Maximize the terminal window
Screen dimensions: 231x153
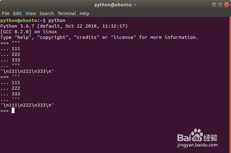pyautogui.click(x=220, y=5)
